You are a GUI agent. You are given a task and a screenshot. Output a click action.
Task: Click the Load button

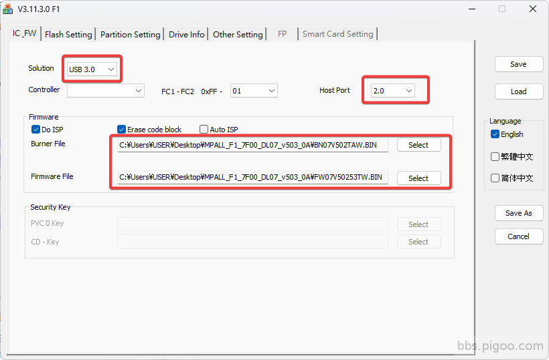click(518, 92)
